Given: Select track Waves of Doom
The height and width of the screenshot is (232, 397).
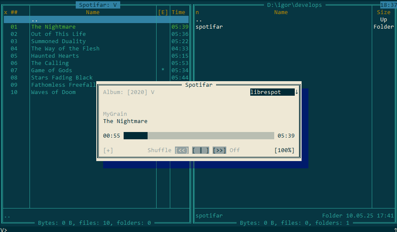Looking at the screenshot, I should (53, 92).
